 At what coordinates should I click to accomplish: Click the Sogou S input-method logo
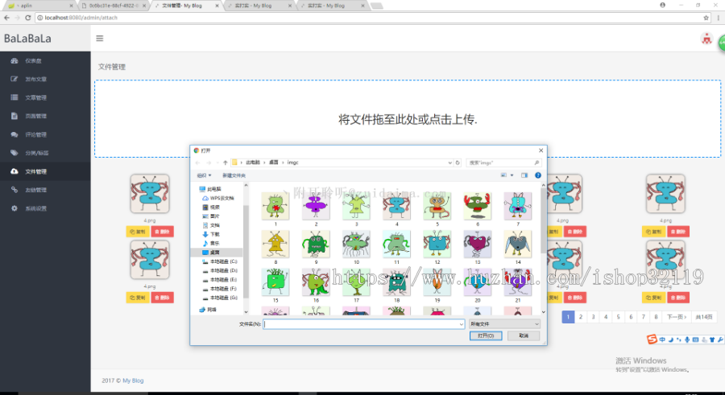pos(652,339)
